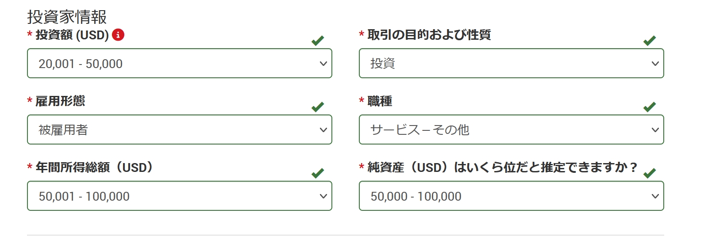This screenshot has height=236, width=708.
Task: Open the 取引の目的および性質 dropdown showing 投資
Action: click(x=512, y=63)
